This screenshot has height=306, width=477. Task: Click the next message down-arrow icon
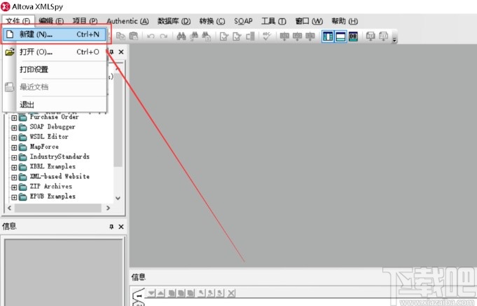point(151,293)
